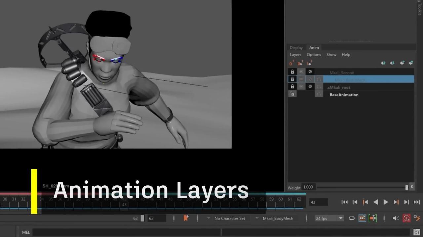This screenshot has width=423, height=237.
Task: Toggle lock on Mkali_Second layer
Action: point(292,72)
